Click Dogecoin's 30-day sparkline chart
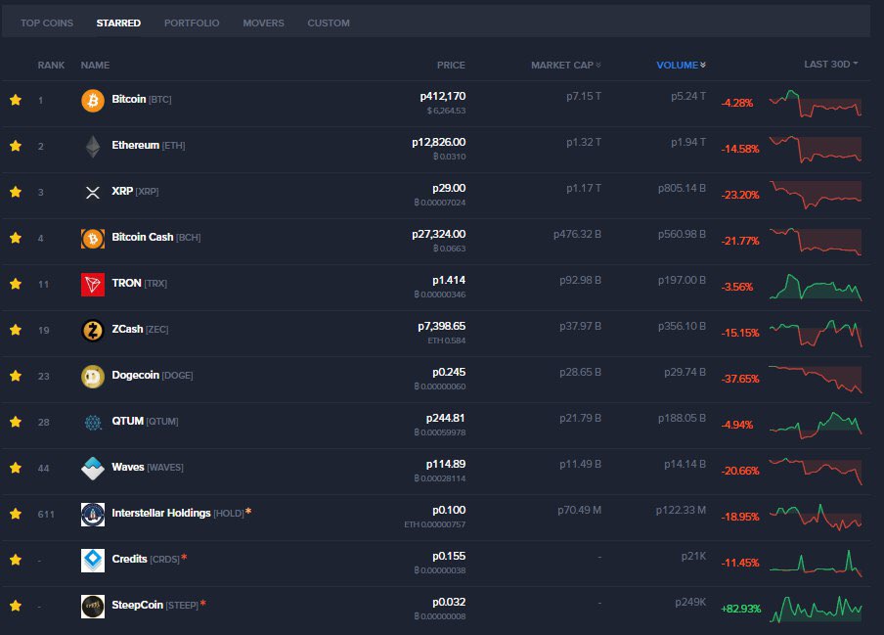Screen dimensions: 884x635 pos(816,379)
